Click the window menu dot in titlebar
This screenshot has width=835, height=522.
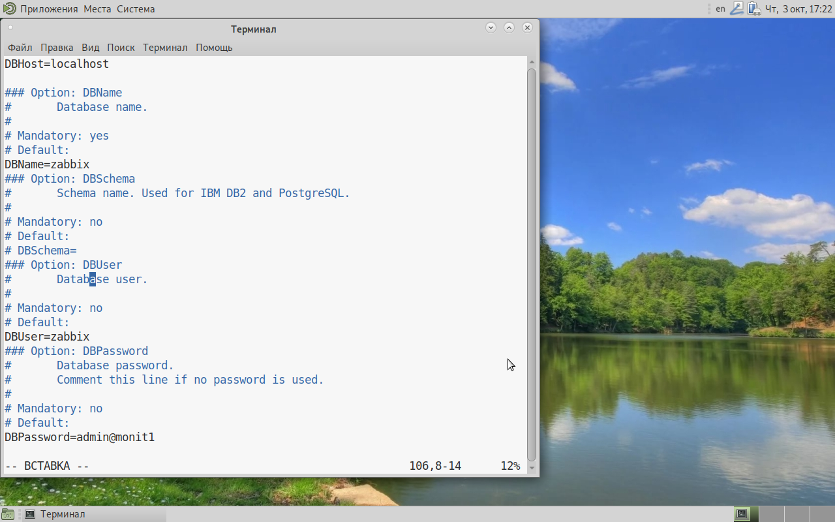click(10, 27)
